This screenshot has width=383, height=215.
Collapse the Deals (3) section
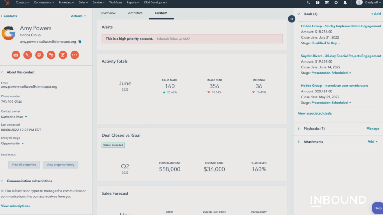[x=299, y=14]
